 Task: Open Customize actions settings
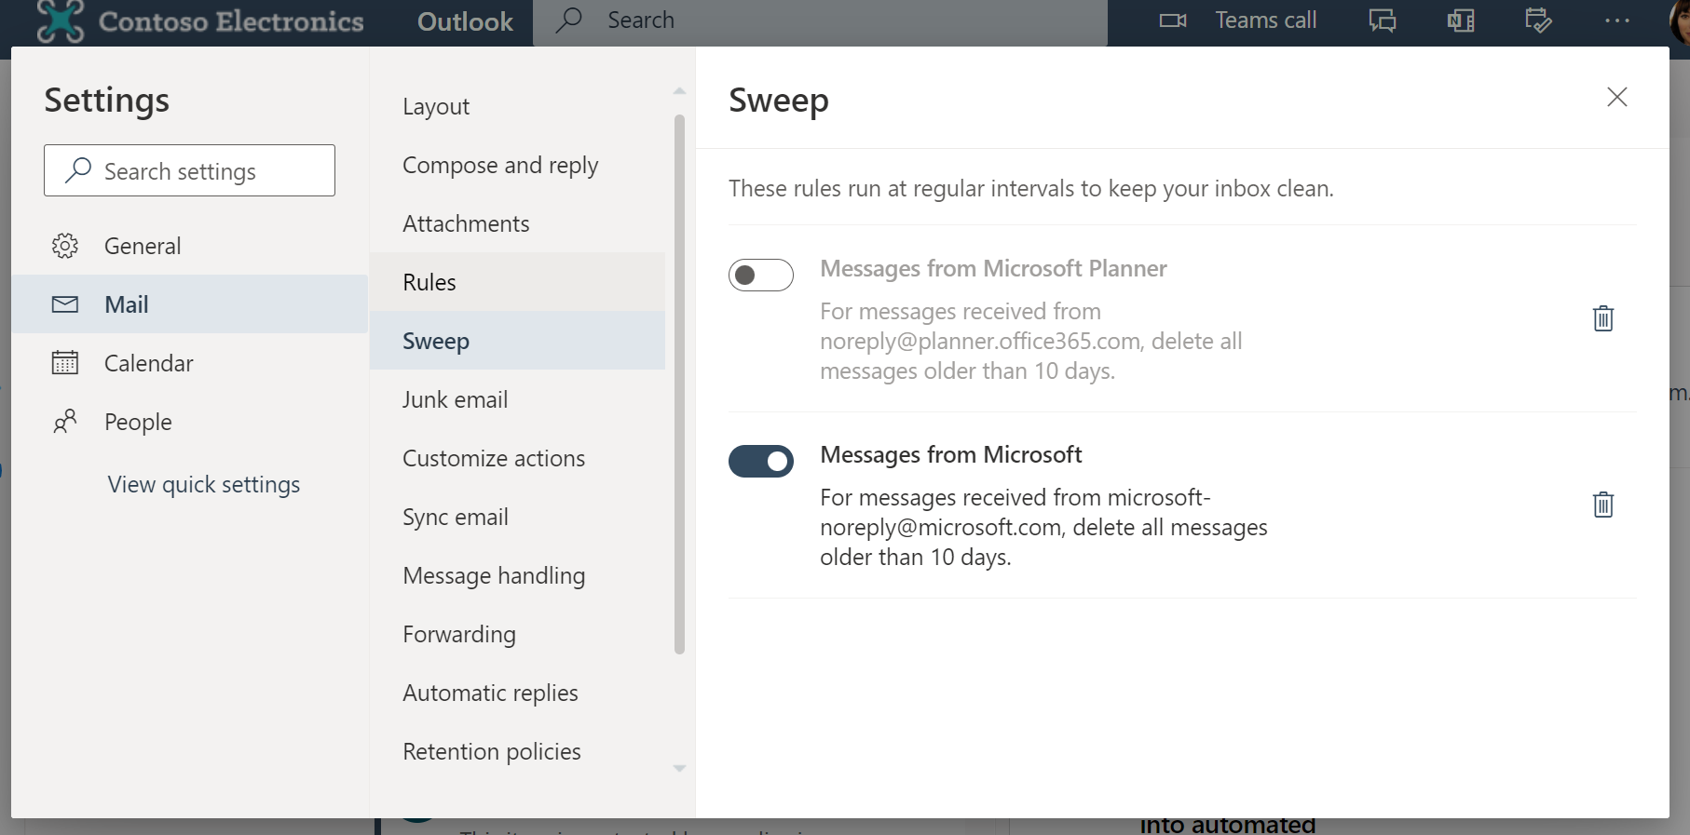click(517, 458)
